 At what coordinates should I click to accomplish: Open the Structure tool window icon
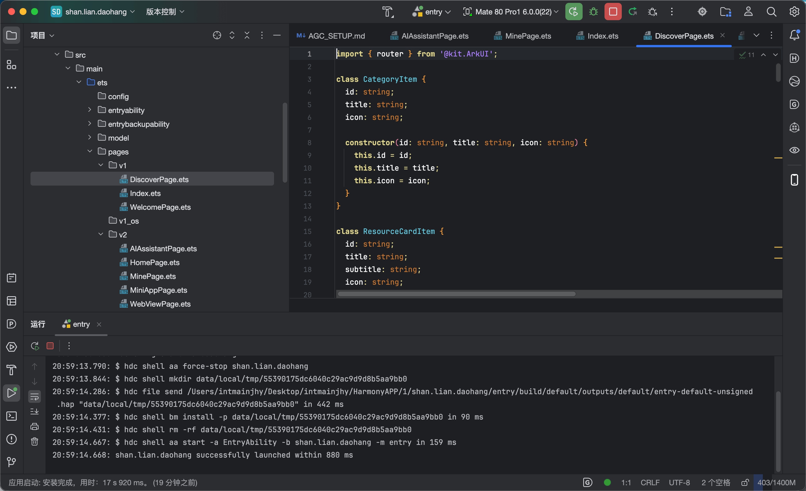[12, 65]
